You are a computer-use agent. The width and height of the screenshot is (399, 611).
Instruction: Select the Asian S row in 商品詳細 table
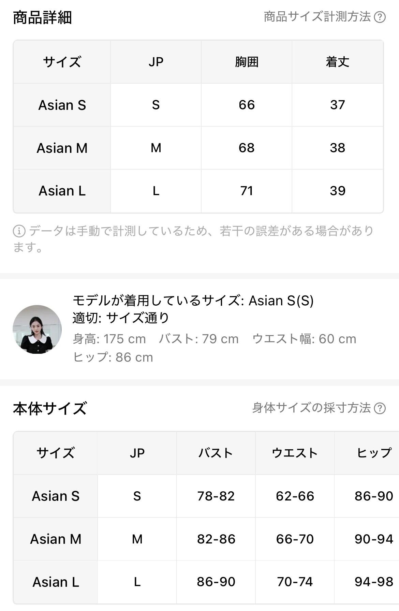[62, 105]
